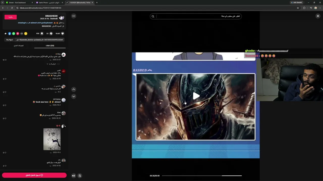This screenshot has height=181, width=323.
Task: Seek on the video progress bar
Action: (x=202, y=176)
